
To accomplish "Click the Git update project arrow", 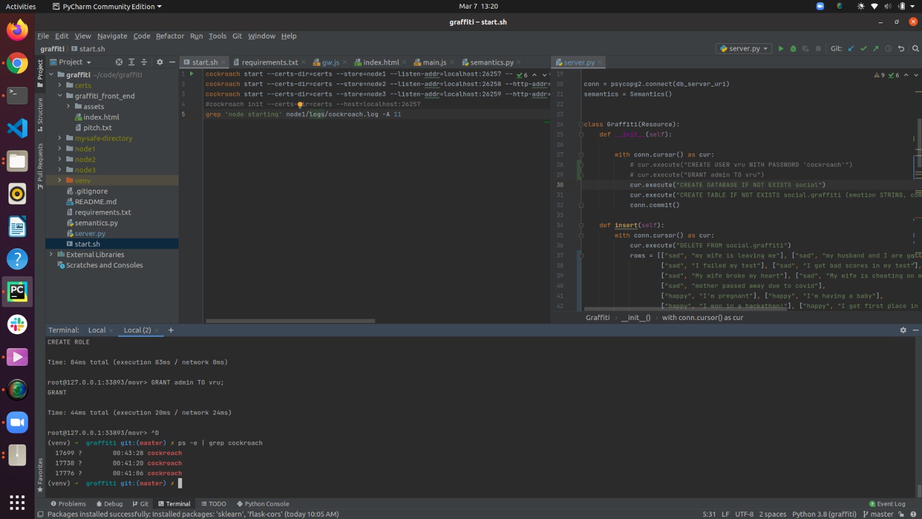I will (x=851, y=49).
